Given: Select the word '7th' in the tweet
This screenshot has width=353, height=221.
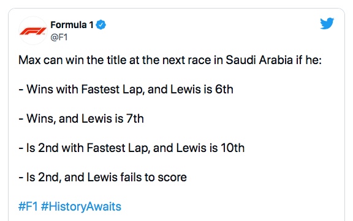Looking at the screenshot, I should (135, 118).
